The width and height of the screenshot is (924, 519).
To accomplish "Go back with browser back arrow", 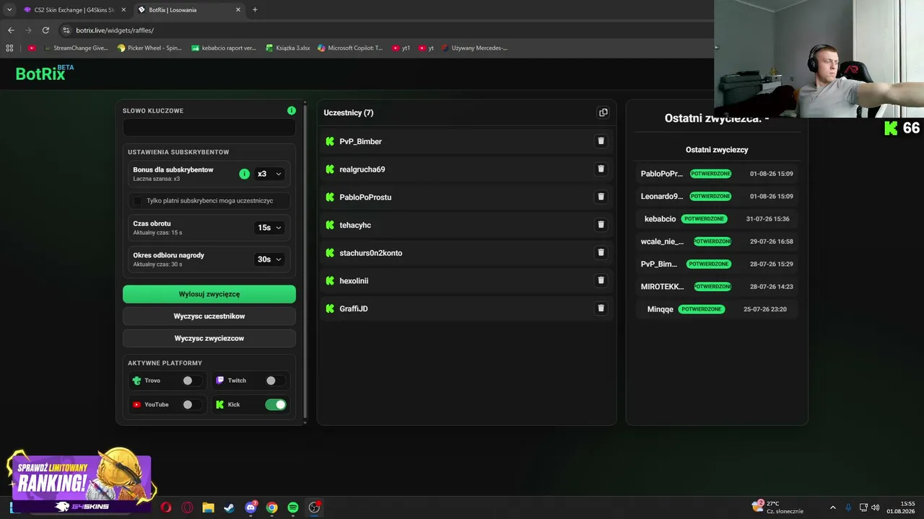I will click(x=11, y=30).
